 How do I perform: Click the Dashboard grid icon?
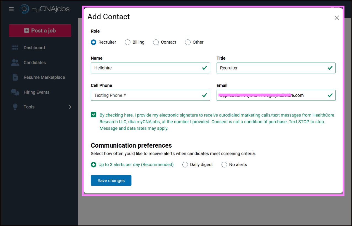15,48
